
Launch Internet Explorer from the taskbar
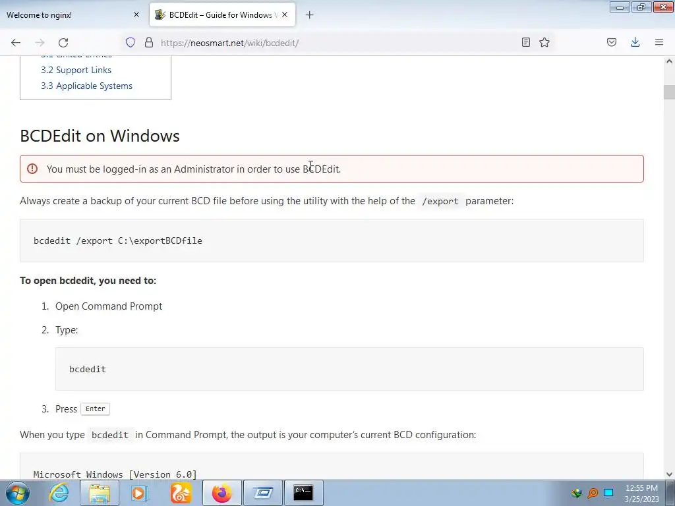tap(59, 493)
